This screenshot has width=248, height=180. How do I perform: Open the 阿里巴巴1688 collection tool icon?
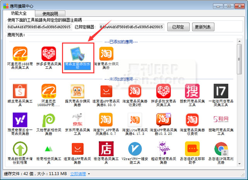[x=20, y=54]
